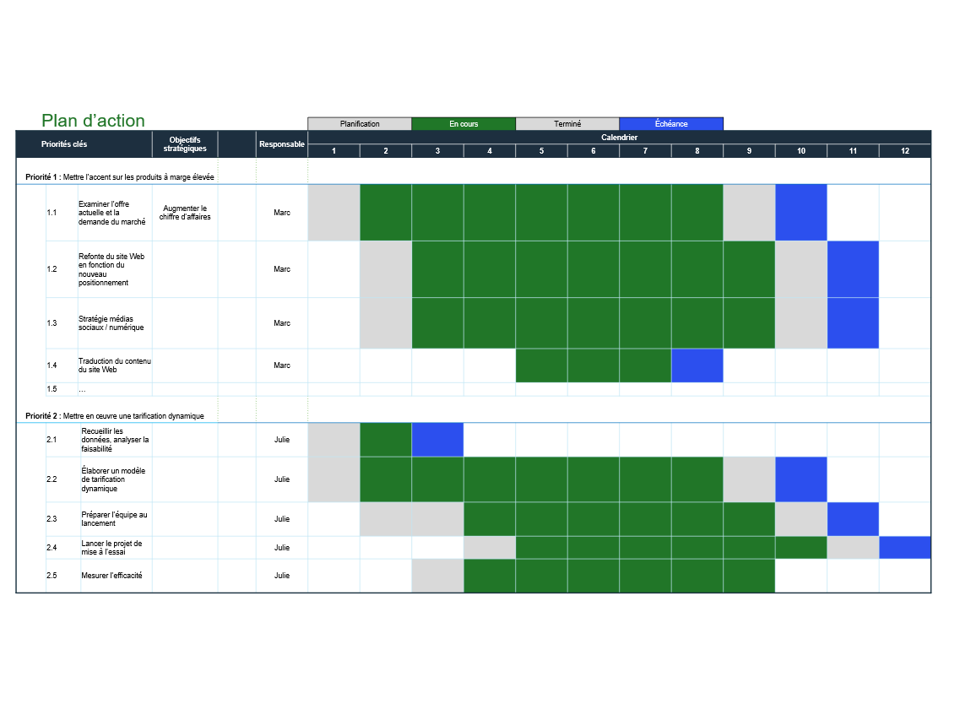Click the Priorité 1 section heading
Image resolution: width=960 pixels, height=720 pixels.
[119, 177]
